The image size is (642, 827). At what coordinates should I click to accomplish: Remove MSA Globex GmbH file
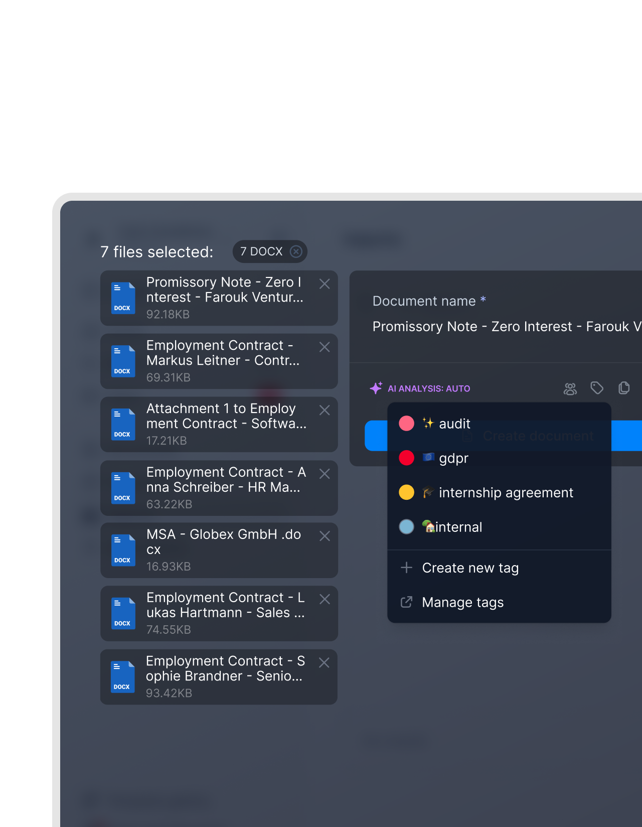coord(325,536)
